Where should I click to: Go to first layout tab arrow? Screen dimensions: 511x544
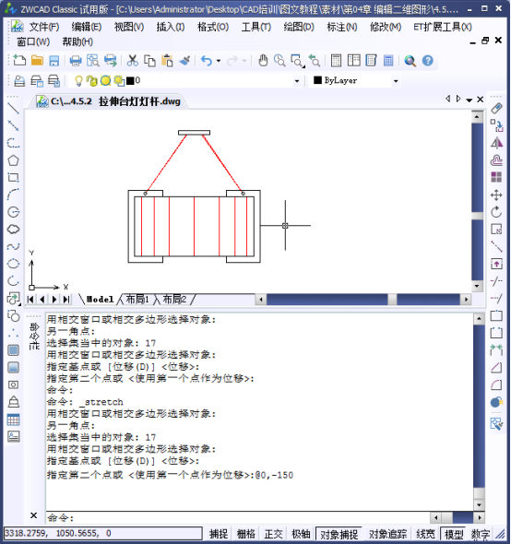pyautogui.click(x=30, y=300)
